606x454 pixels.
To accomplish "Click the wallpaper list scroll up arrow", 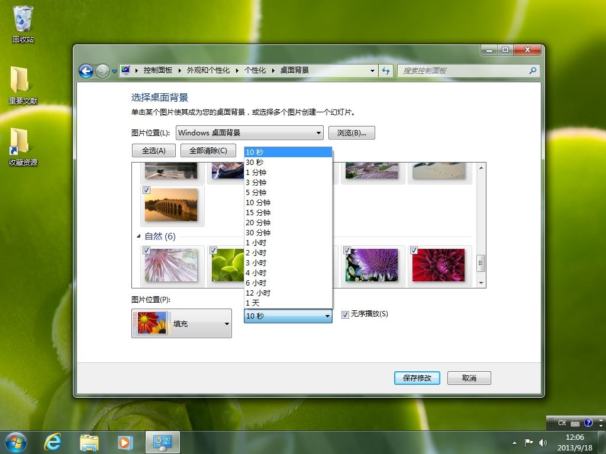I will pyautogui.click(x=481, y=167).
